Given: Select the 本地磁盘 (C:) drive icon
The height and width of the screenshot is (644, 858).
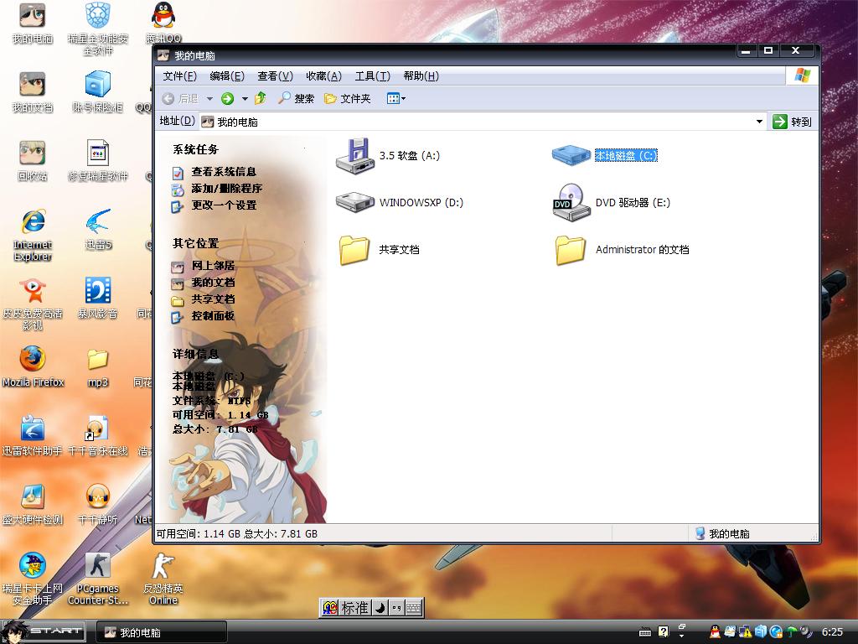Looking at the screenshot, I should pyautogui.click(x=571, y=155).
